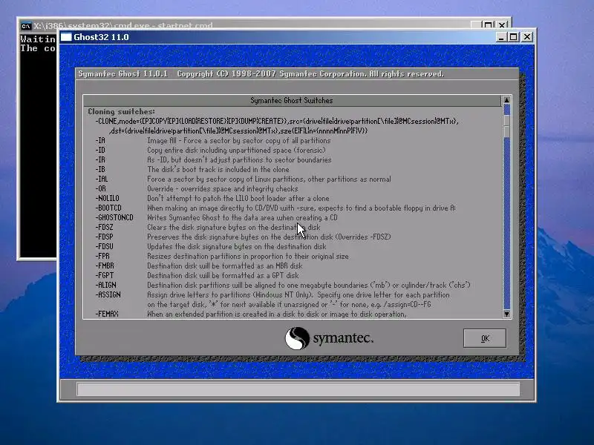The height and width of the screenshot is (445, 594).
Task: Select the -IR switch row
Action: [x=213, y=159]
